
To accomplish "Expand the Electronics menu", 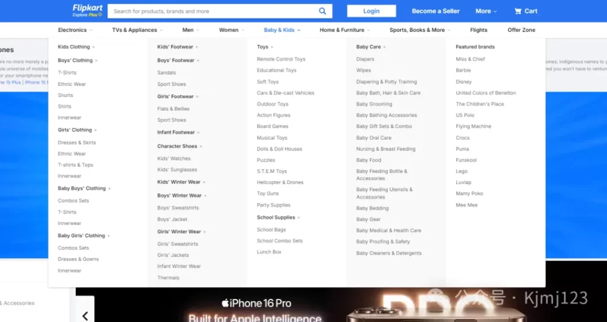I will coord(75,30).
